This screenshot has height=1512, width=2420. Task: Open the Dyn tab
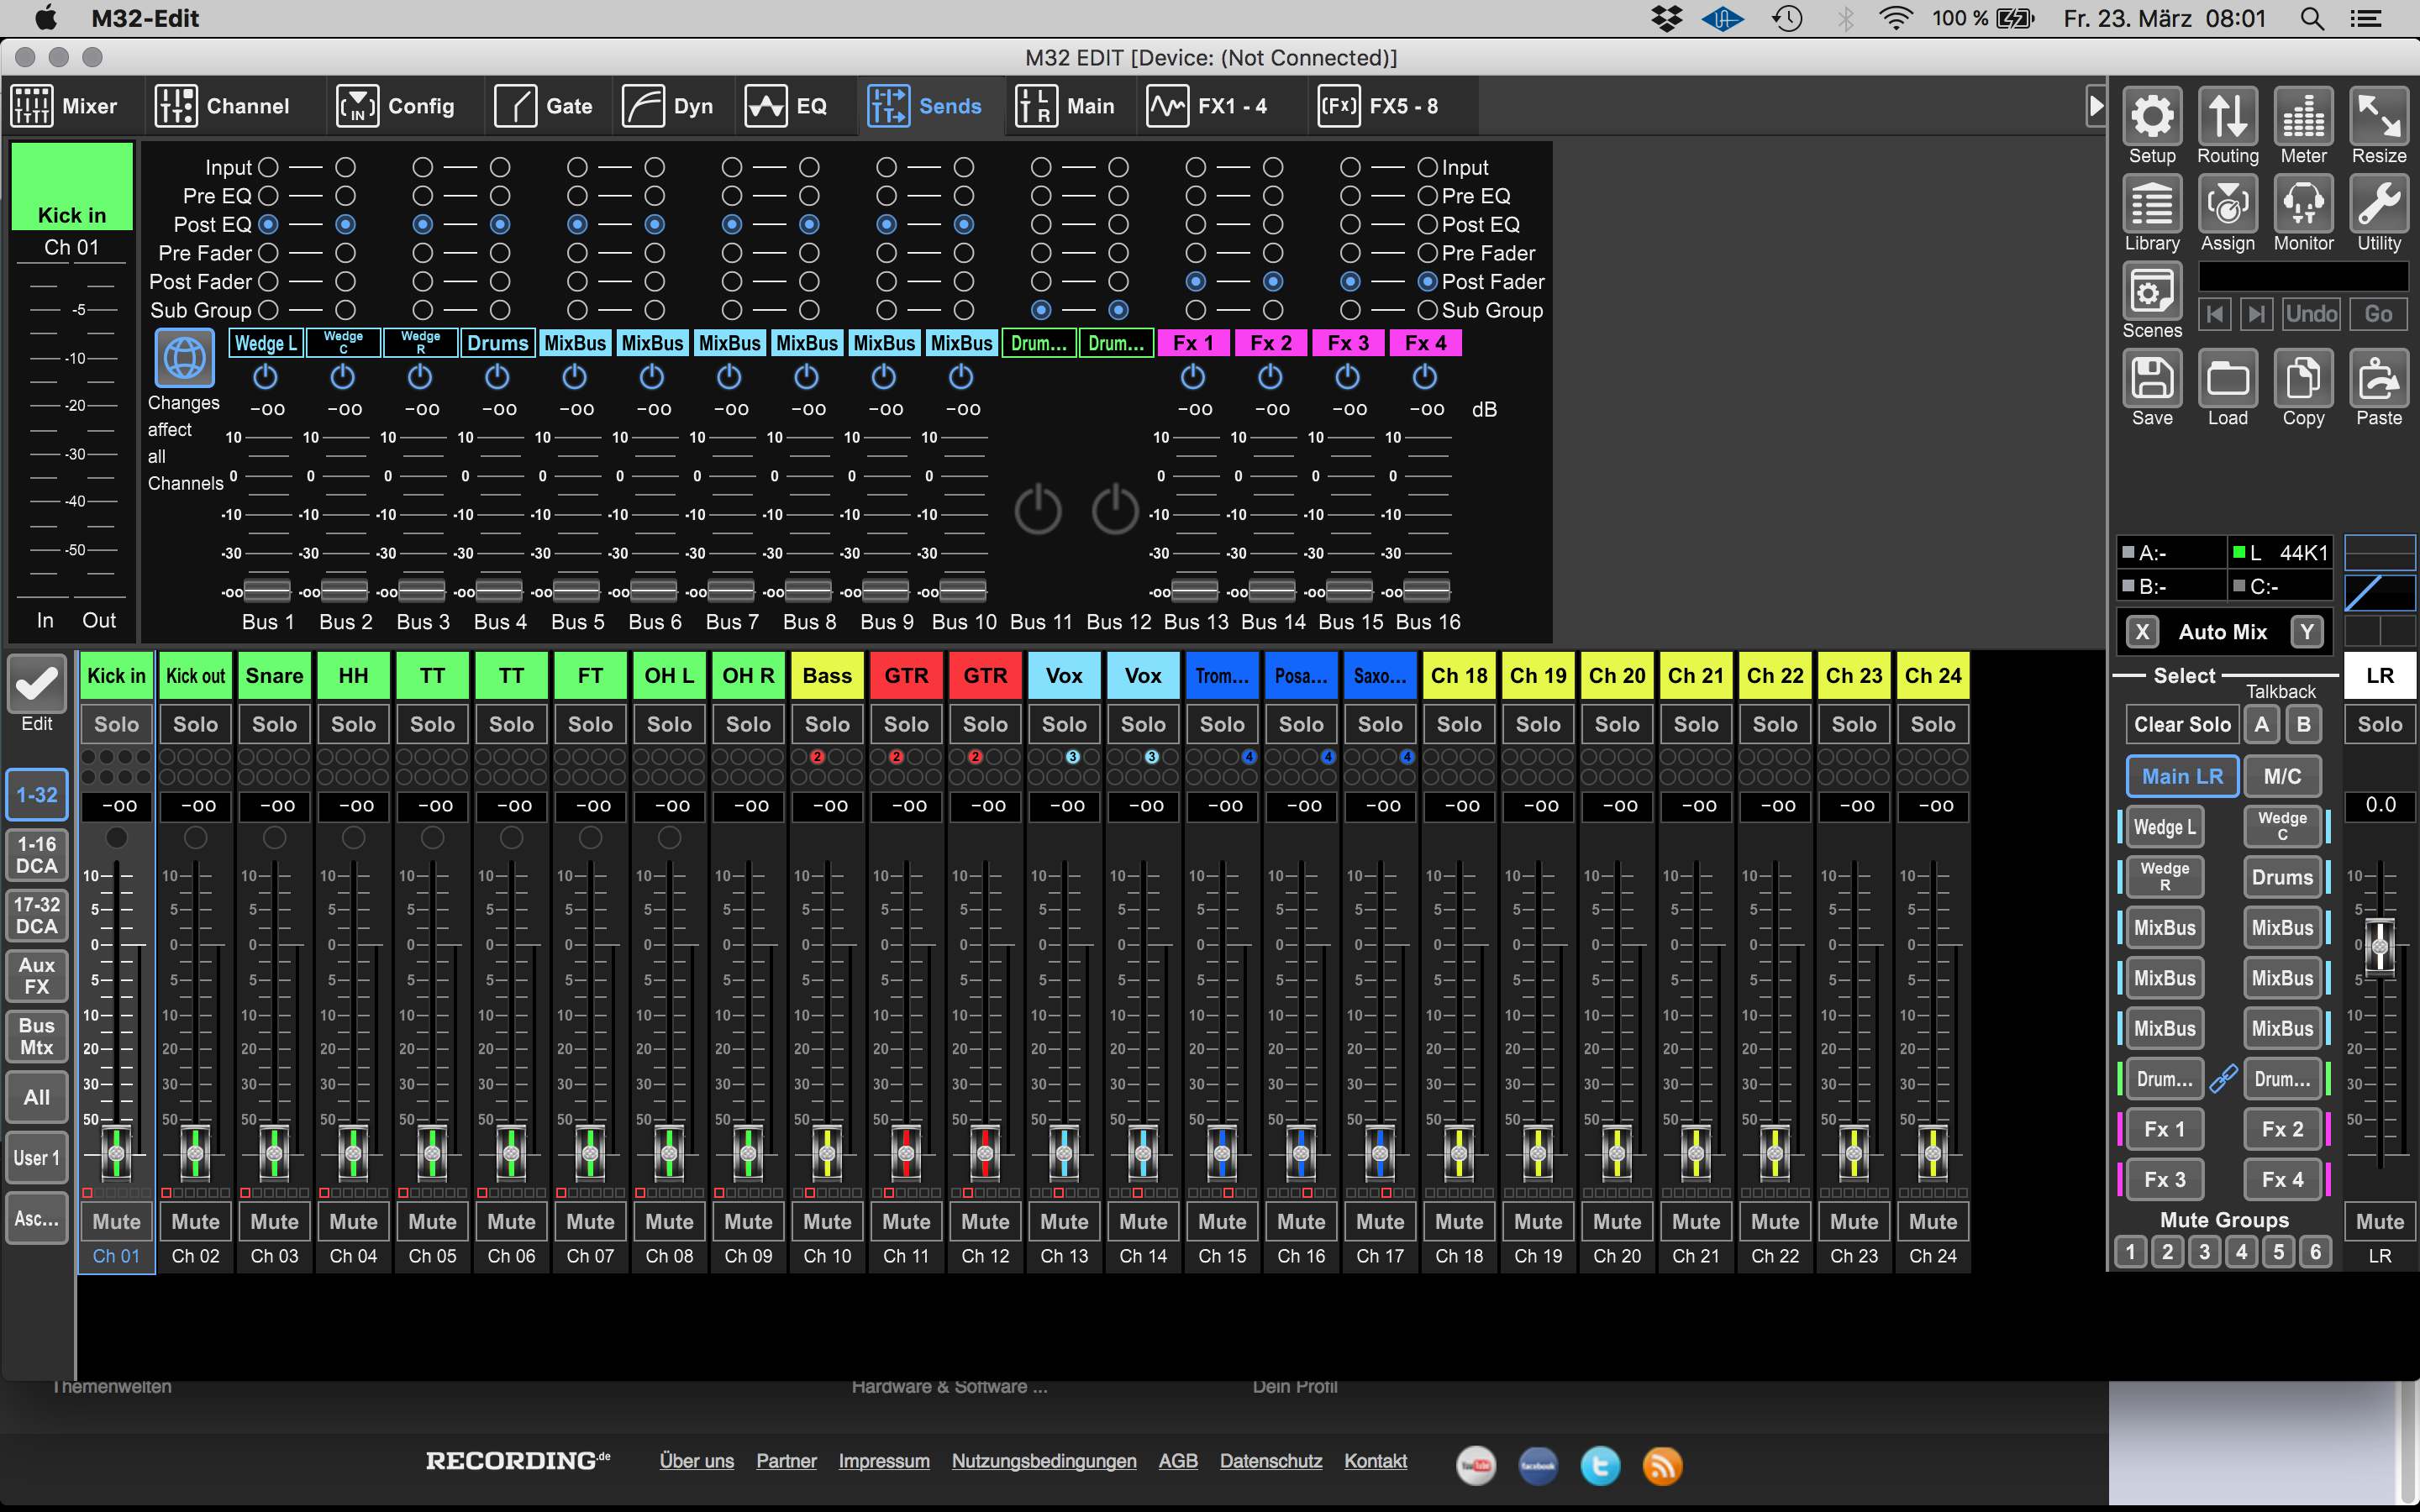coord(668,106)
